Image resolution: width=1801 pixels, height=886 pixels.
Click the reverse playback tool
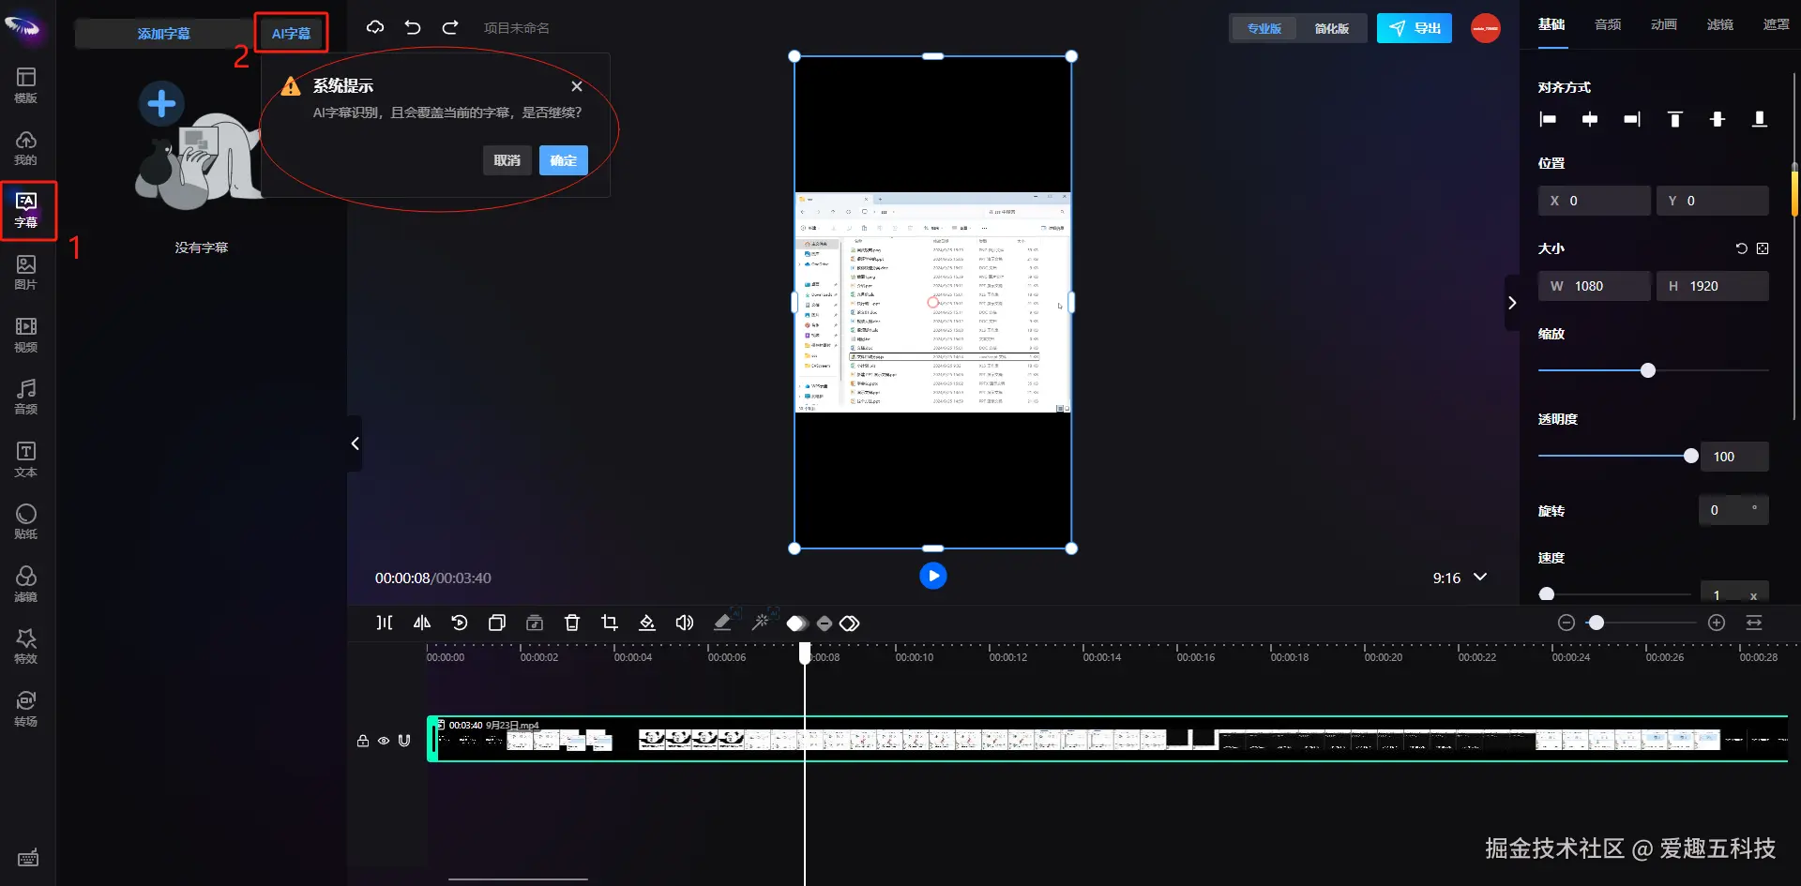tap(460, 623)
